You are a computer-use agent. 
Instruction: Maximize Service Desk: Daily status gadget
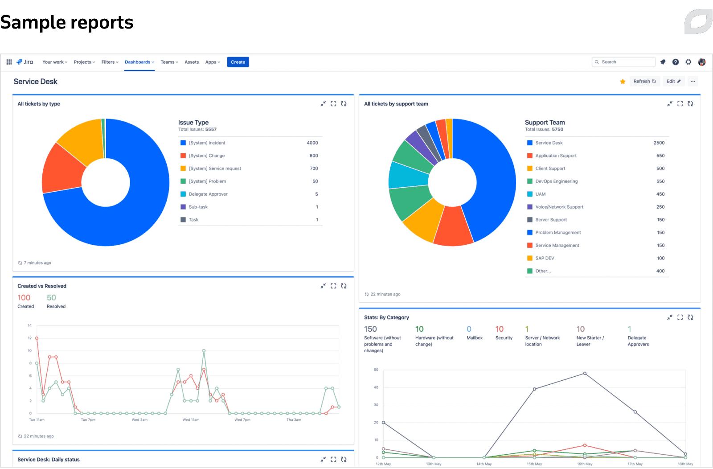(x=333, y=460)
